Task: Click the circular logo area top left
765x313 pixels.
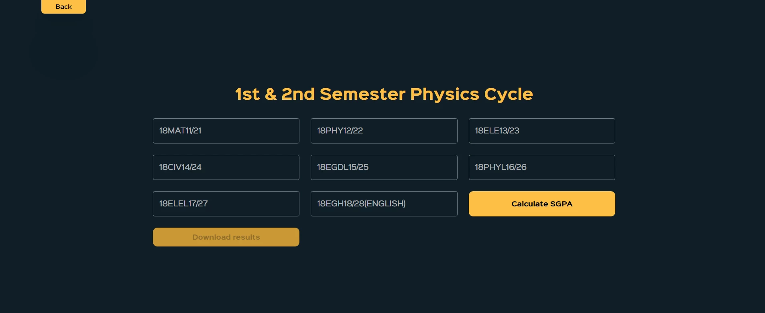Action: 63,48
